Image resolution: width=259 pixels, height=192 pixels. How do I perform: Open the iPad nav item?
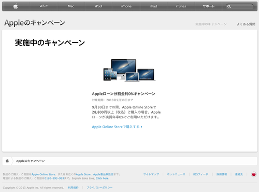click(153, 6)
